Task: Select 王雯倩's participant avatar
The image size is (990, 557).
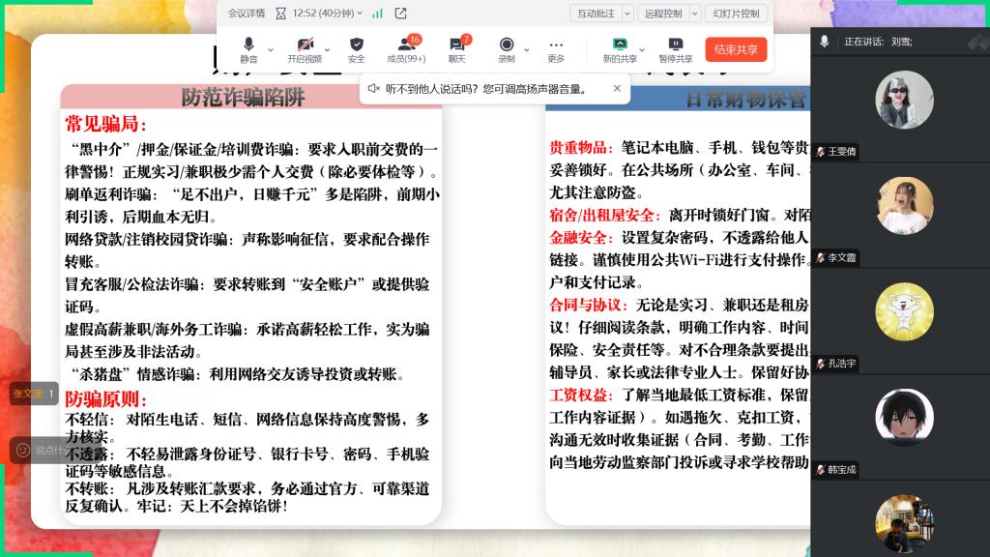Action: pos(904,100)
